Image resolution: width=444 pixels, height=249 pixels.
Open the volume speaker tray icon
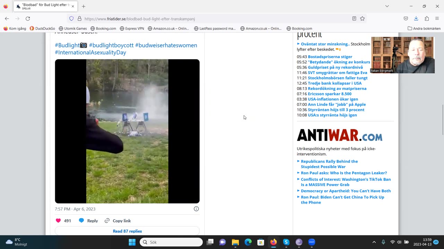click(x=399, y=242)
